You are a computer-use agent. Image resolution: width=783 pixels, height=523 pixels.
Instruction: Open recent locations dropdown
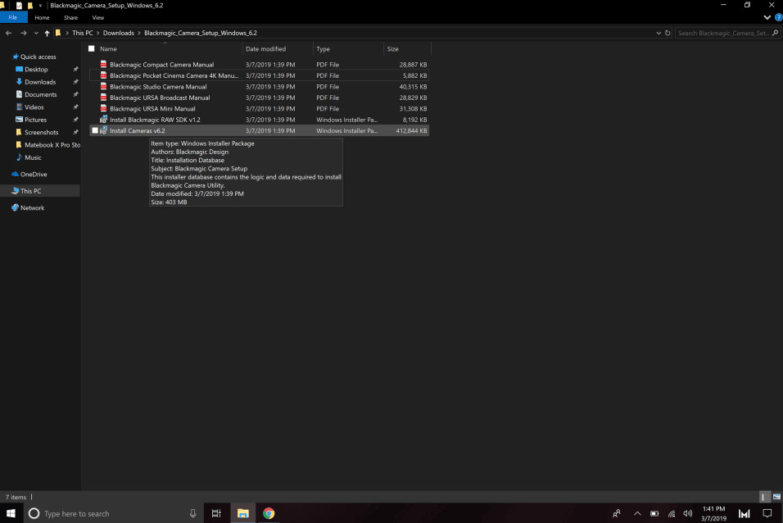pos(36,33)
